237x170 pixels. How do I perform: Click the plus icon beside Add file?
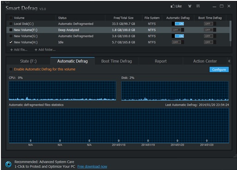pyautogui.click(x=12, y=50)
